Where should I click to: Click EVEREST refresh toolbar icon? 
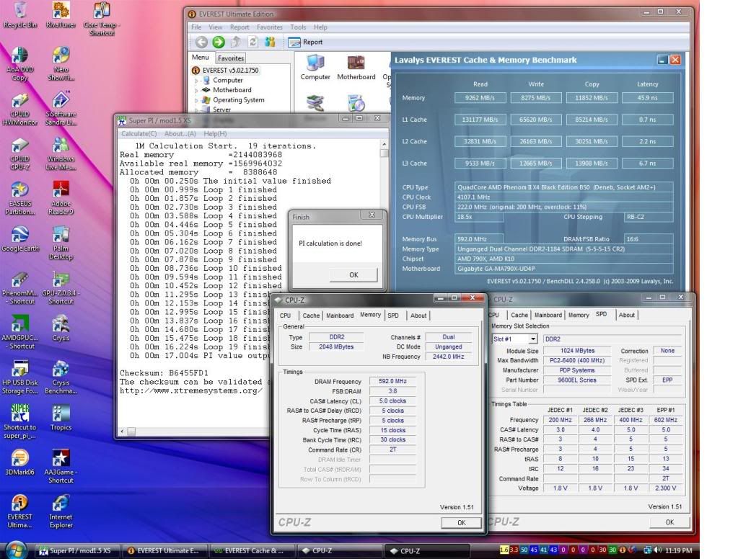252,42
